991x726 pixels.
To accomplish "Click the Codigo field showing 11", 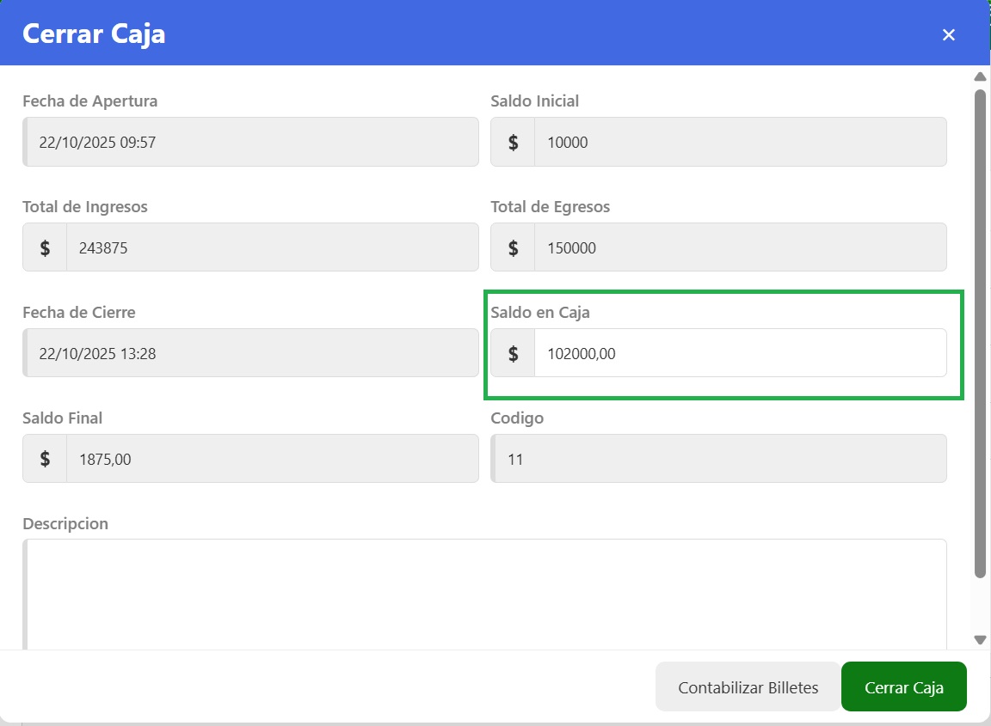I will click(719, 459).
